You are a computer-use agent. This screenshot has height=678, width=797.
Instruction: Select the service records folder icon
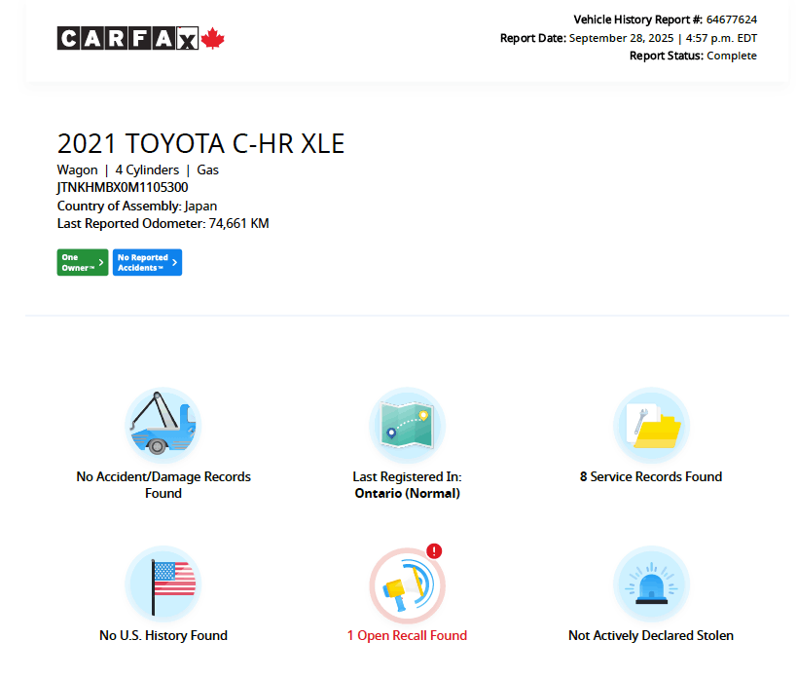point(651,425)
